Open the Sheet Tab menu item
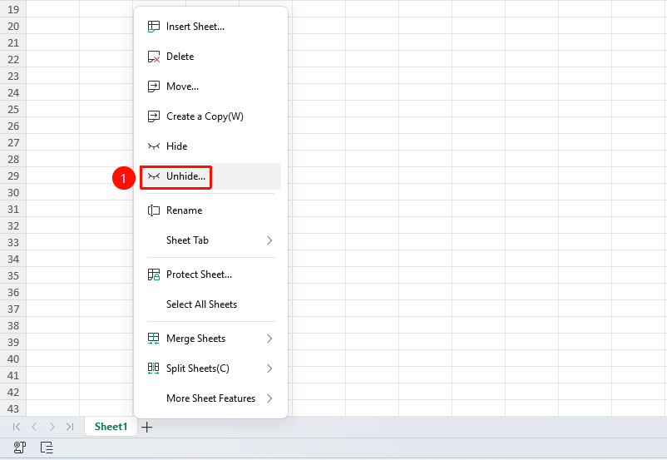The height and width of the screenshot is (460, 667). pyautogui.click(x=210, y=240)
